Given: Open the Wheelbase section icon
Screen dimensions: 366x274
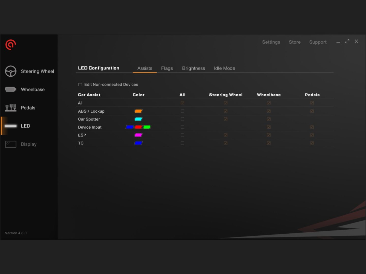Looking at the screenshot, I should coord(11,89).
